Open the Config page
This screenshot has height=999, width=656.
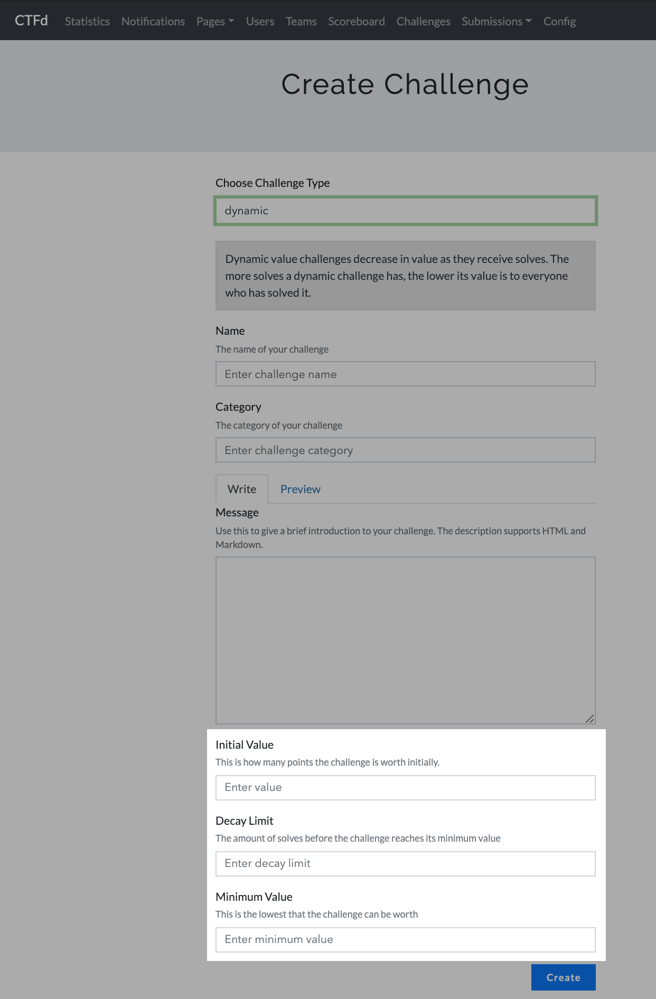(559, 22)
